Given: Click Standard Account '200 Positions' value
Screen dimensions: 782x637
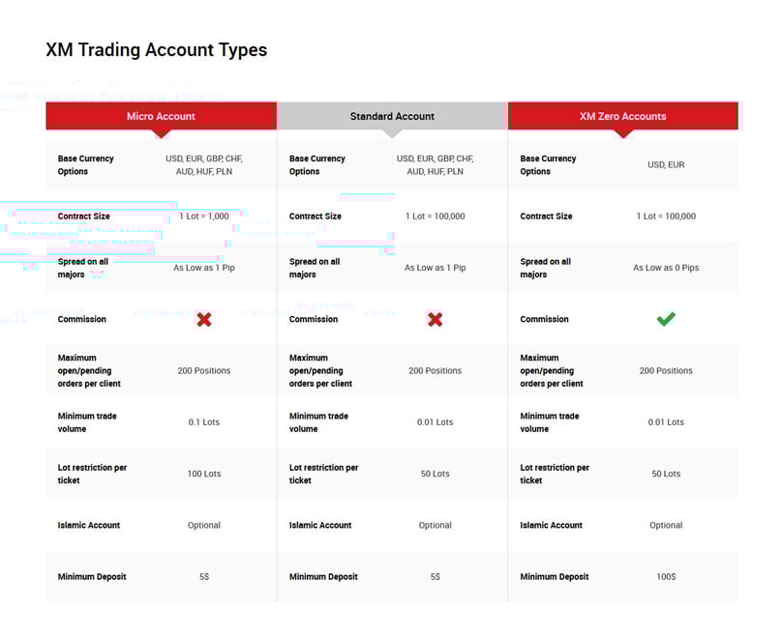Looking at the screenshot, I should coord(435,370).
